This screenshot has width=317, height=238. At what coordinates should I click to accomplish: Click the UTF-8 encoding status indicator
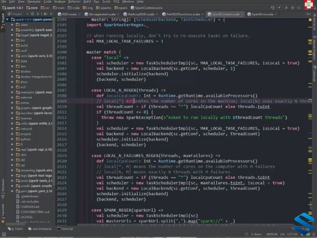(x=292, y=234)
